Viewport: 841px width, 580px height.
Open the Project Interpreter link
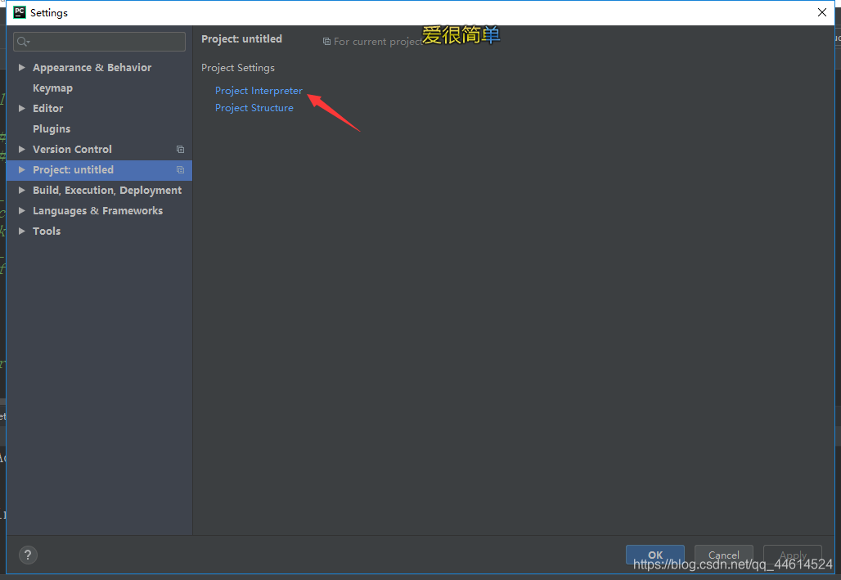coord(259,91)
